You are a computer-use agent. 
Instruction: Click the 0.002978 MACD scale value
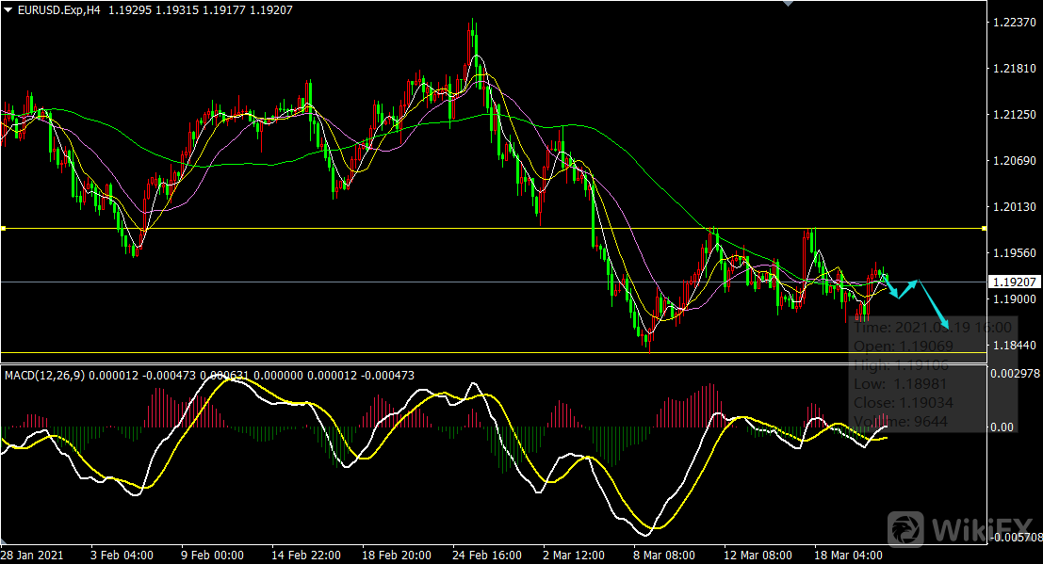[x=1016, y=374]
